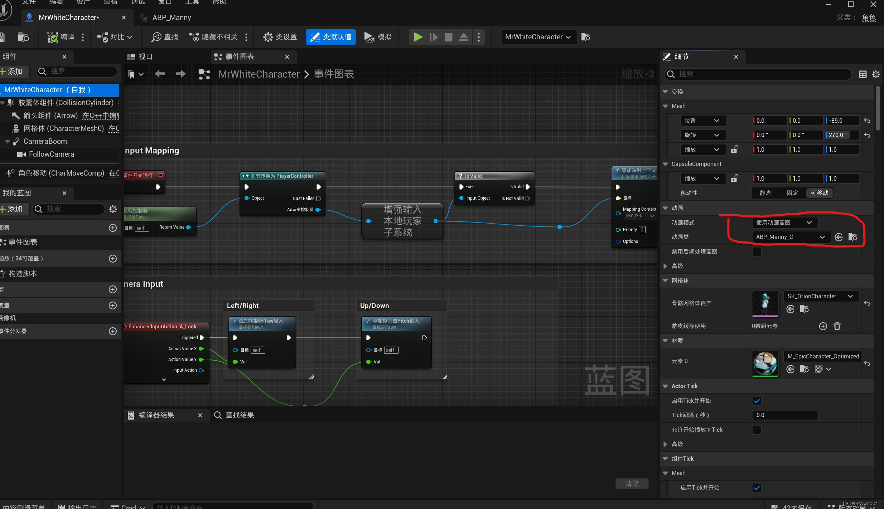
Task: Add a new function via plus icon
Action: tap(113, 259)
